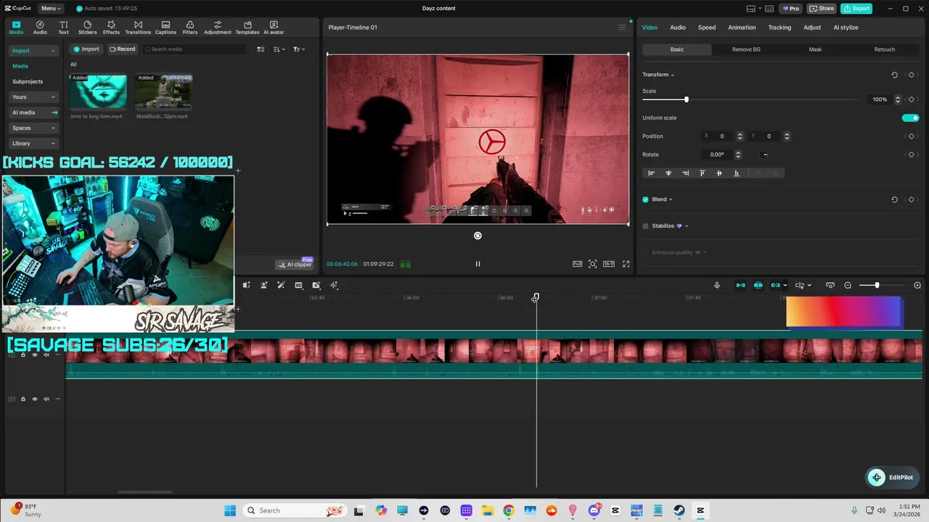Add a keyframe for Rotate

(911, 154)
